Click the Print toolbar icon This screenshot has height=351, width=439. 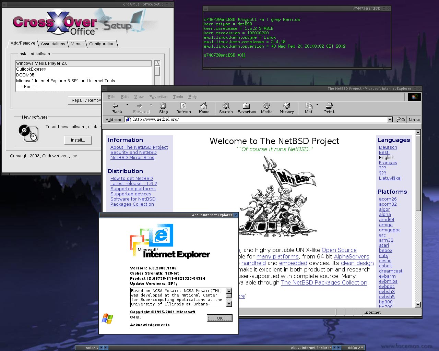pyautogui.click(x=329, y=106)
